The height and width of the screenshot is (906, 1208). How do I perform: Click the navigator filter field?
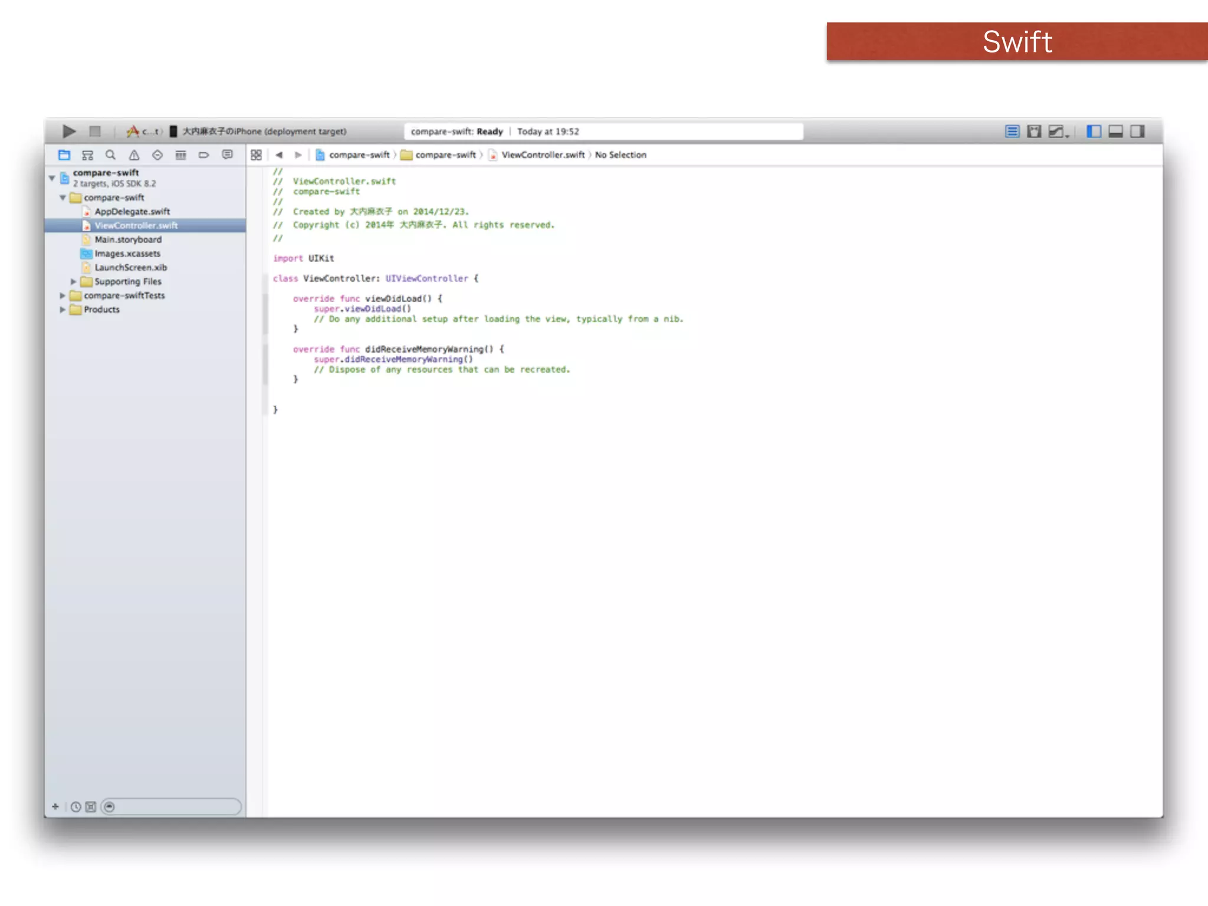coord(171,806)
